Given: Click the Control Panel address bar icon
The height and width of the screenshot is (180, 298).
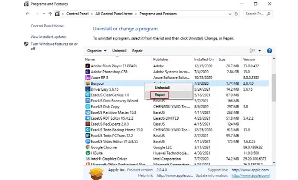Looking at the screenshot, I should [57, 14].
